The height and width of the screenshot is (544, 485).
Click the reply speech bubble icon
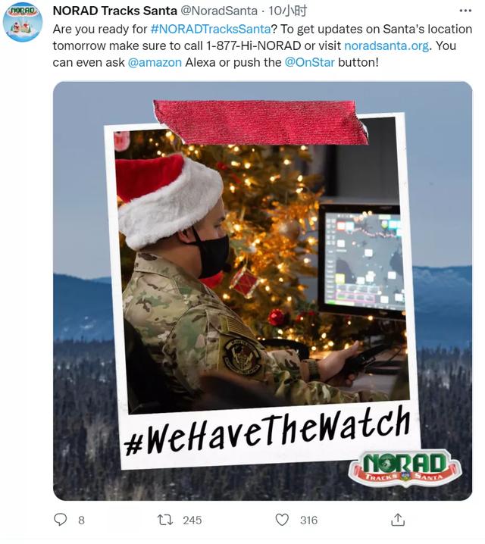[61, 519]
